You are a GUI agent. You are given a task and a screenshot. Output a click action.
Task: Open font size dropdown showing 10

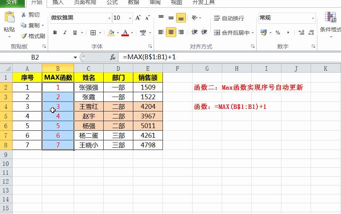coord(130,18)
